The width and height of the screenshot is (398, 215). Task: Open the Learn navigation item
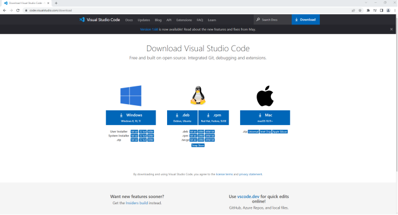[x=212, y=20]
